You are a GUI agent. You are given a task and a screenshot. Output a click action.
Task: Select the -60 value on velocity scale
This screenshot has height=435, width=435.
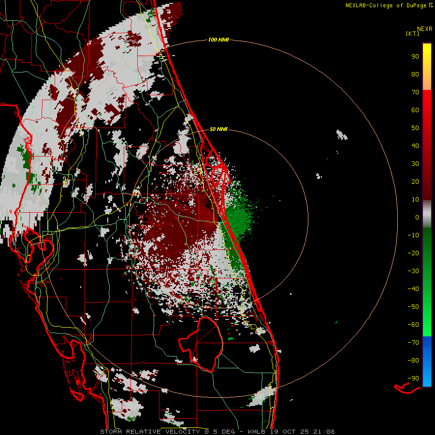coord(413,325)
